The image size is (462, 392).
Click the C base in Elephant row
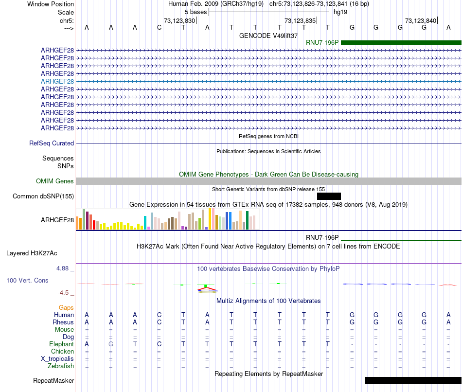tap(159, 344)
